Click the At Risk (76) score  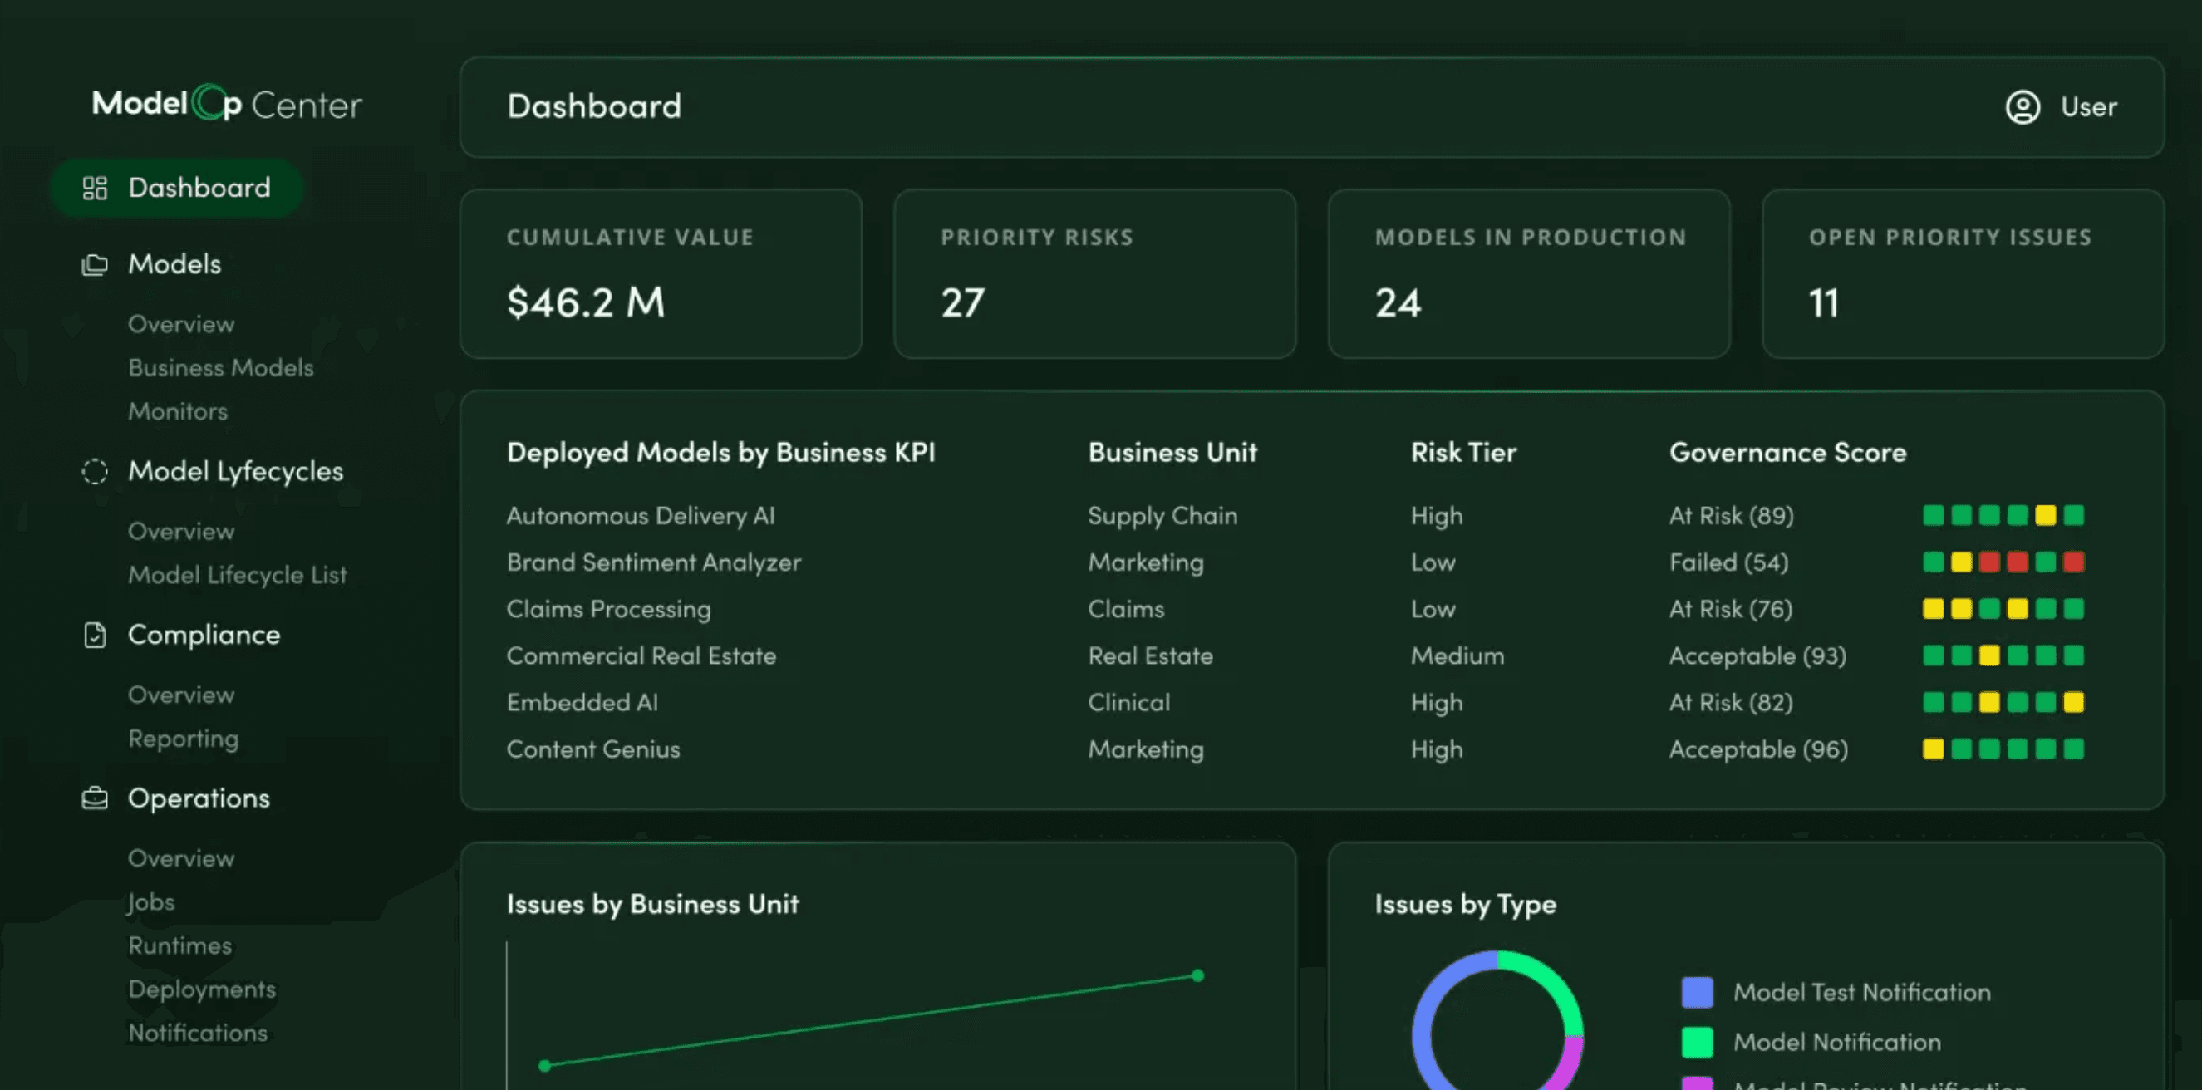(1731, 610)
